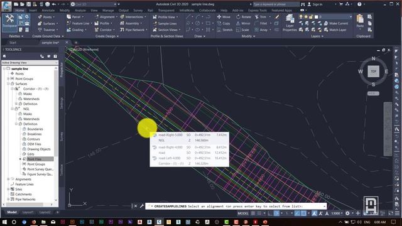The image size is (402, 226).
Task: Select the Array tool in Modify panel
Action: coord(261,30)
